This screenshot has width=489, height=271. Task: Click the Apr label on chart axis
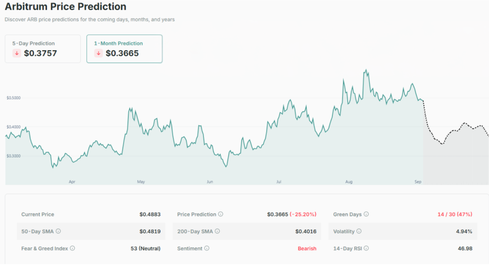pyautogui.click(x=72, y=182)
